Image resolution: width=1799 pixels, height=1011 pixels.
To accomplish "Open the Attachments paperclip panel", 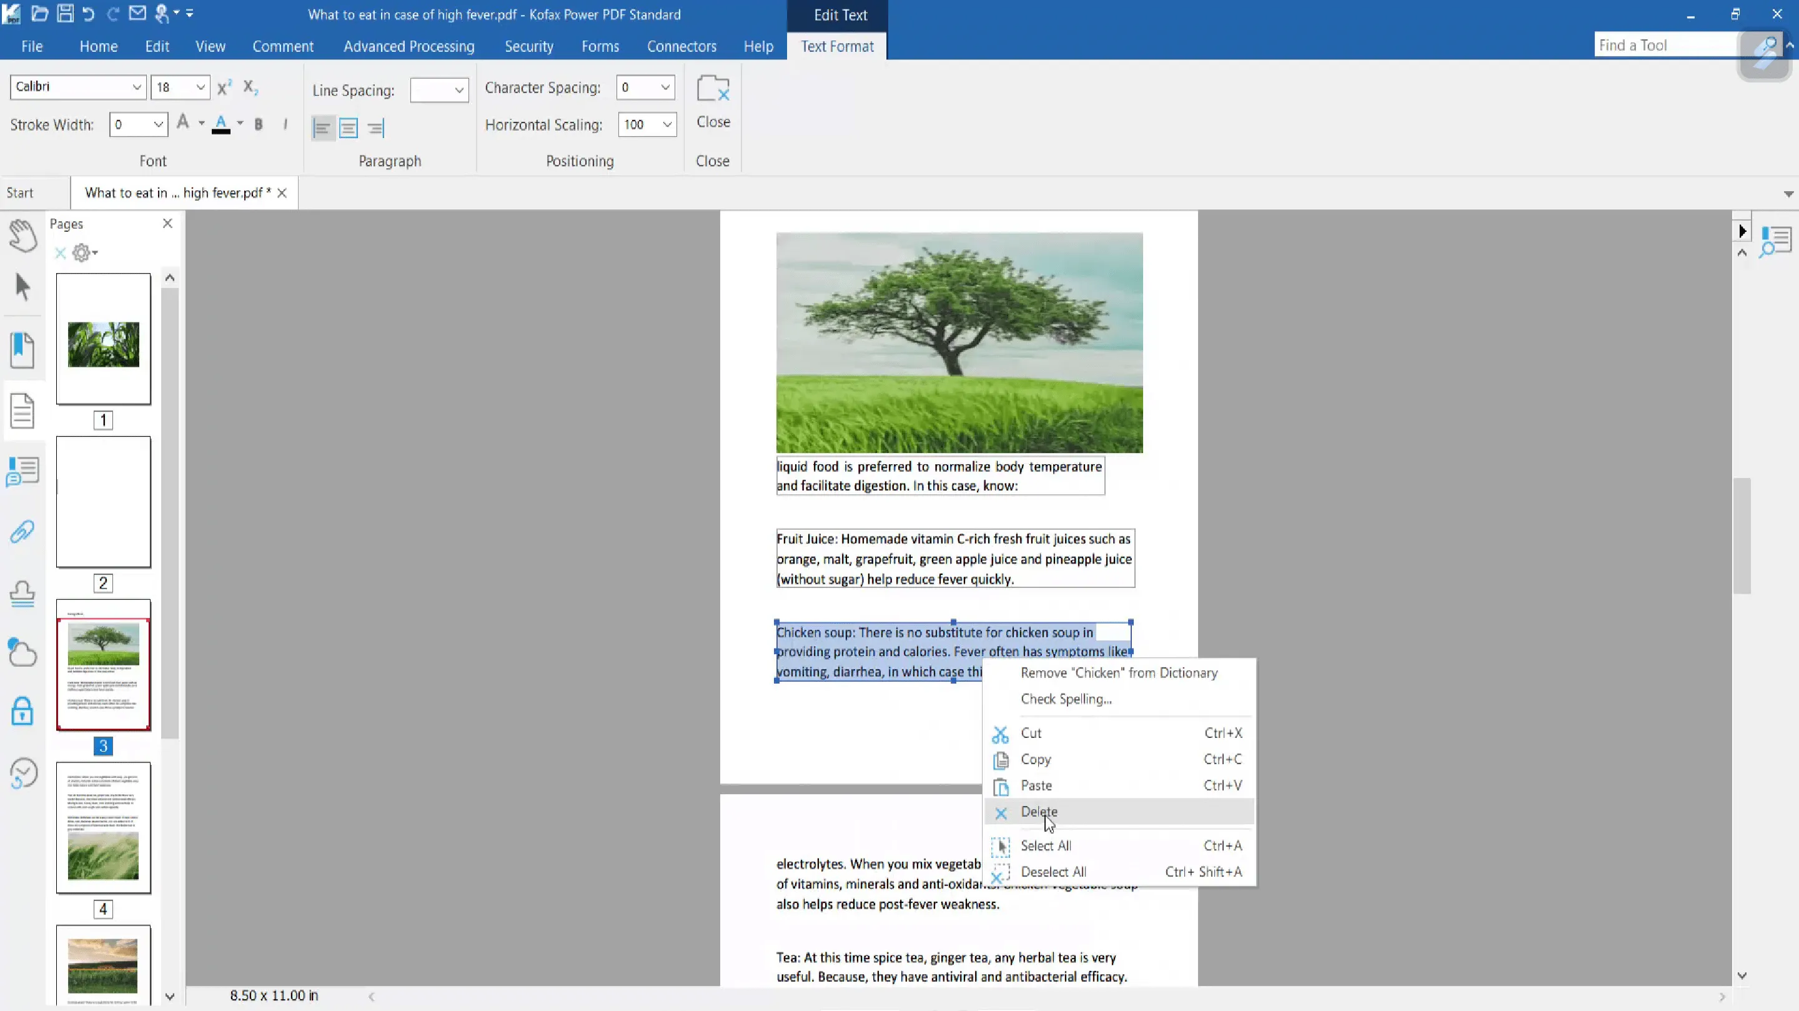I will point(22,532).
